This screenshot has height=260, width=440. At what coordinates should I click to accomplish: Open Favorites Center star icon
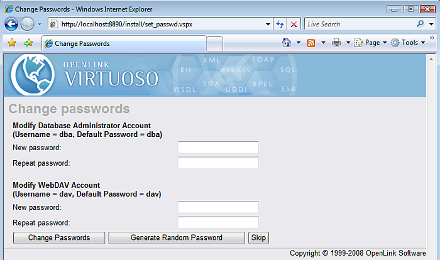pyautogui.click(x=11, y=43)
